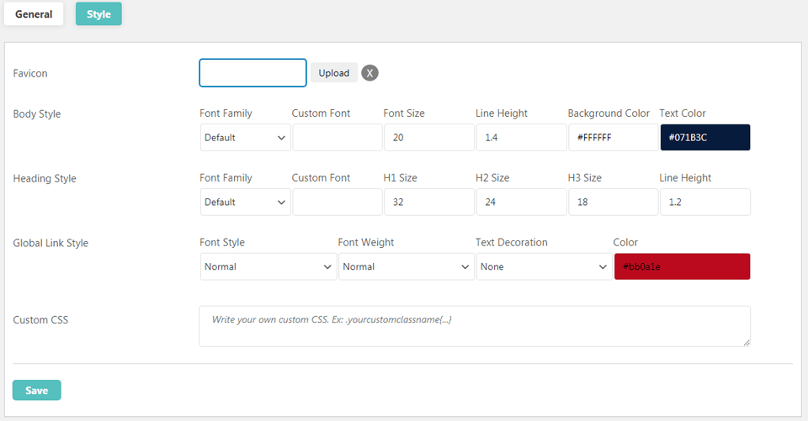The image size is (808, 421).
Task: Click Custom CSS textarea resize handle
Action: coord(747,342)
